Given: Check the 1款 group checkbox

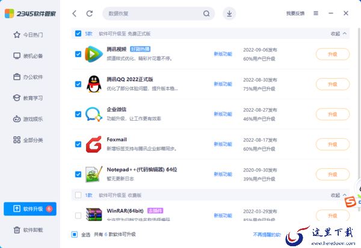Looking at the screenshot, I should (x=78, y=195).
